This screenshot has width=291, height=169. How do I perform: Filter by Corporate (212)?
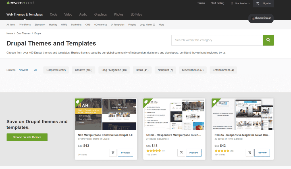click(56, 70)
